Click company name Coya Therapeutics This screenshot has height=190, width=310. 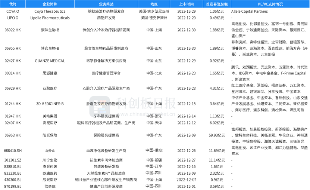coord(50,12)
